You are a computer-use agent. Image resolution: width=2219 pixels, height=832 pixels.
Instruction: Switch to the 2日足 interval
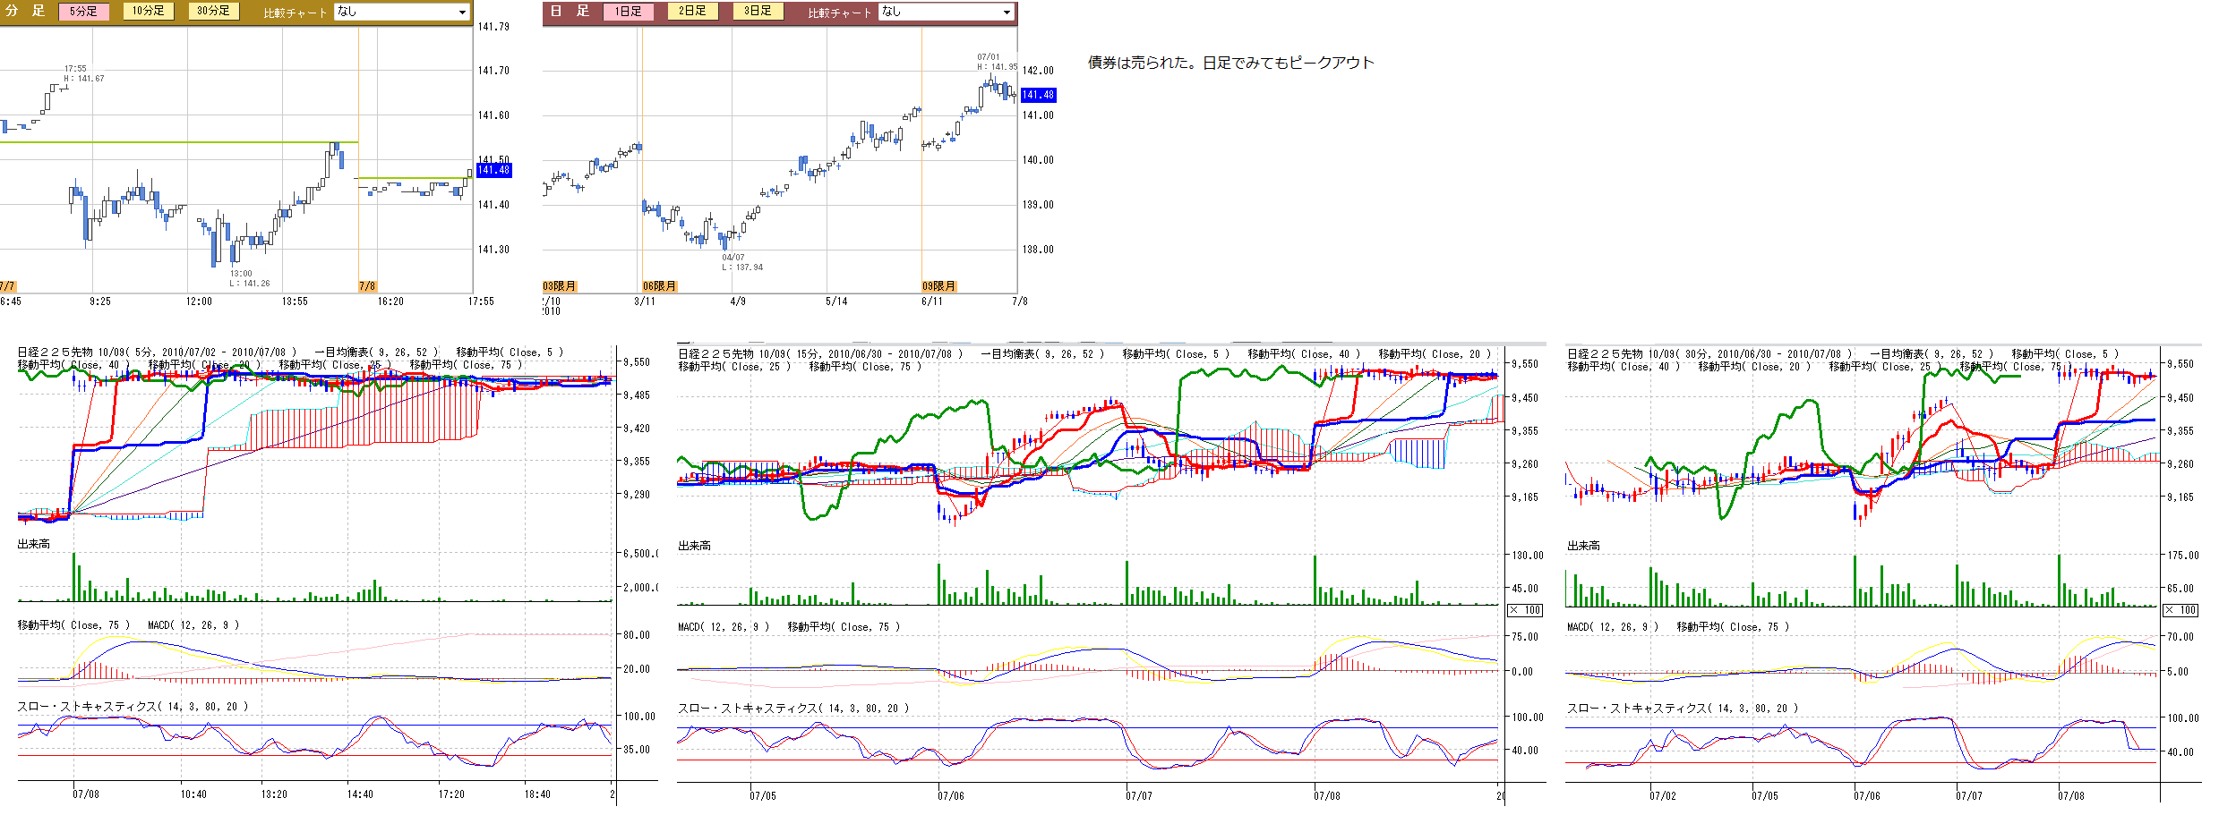pos(692,11)
